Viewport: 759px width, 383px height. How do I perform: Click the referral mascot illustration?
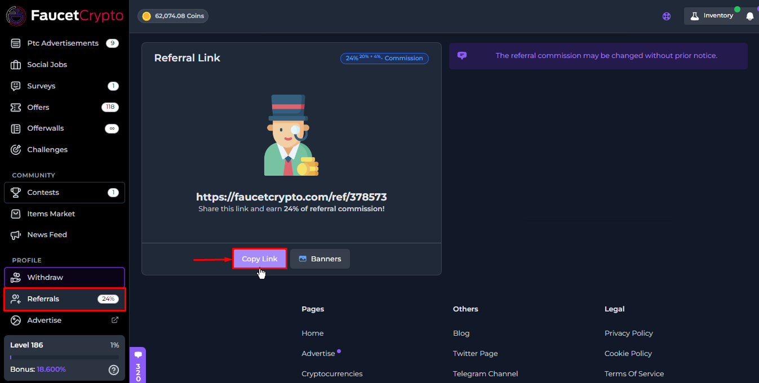coord(290,135)
